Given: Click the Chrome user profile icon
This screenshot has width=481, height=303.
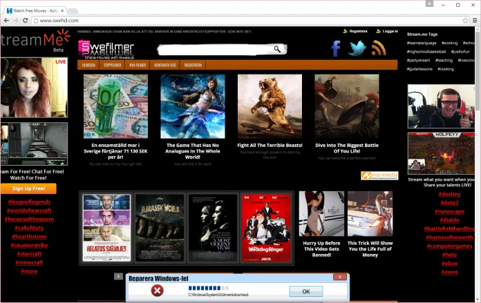Looking at the screenshot, I should 429,3.
